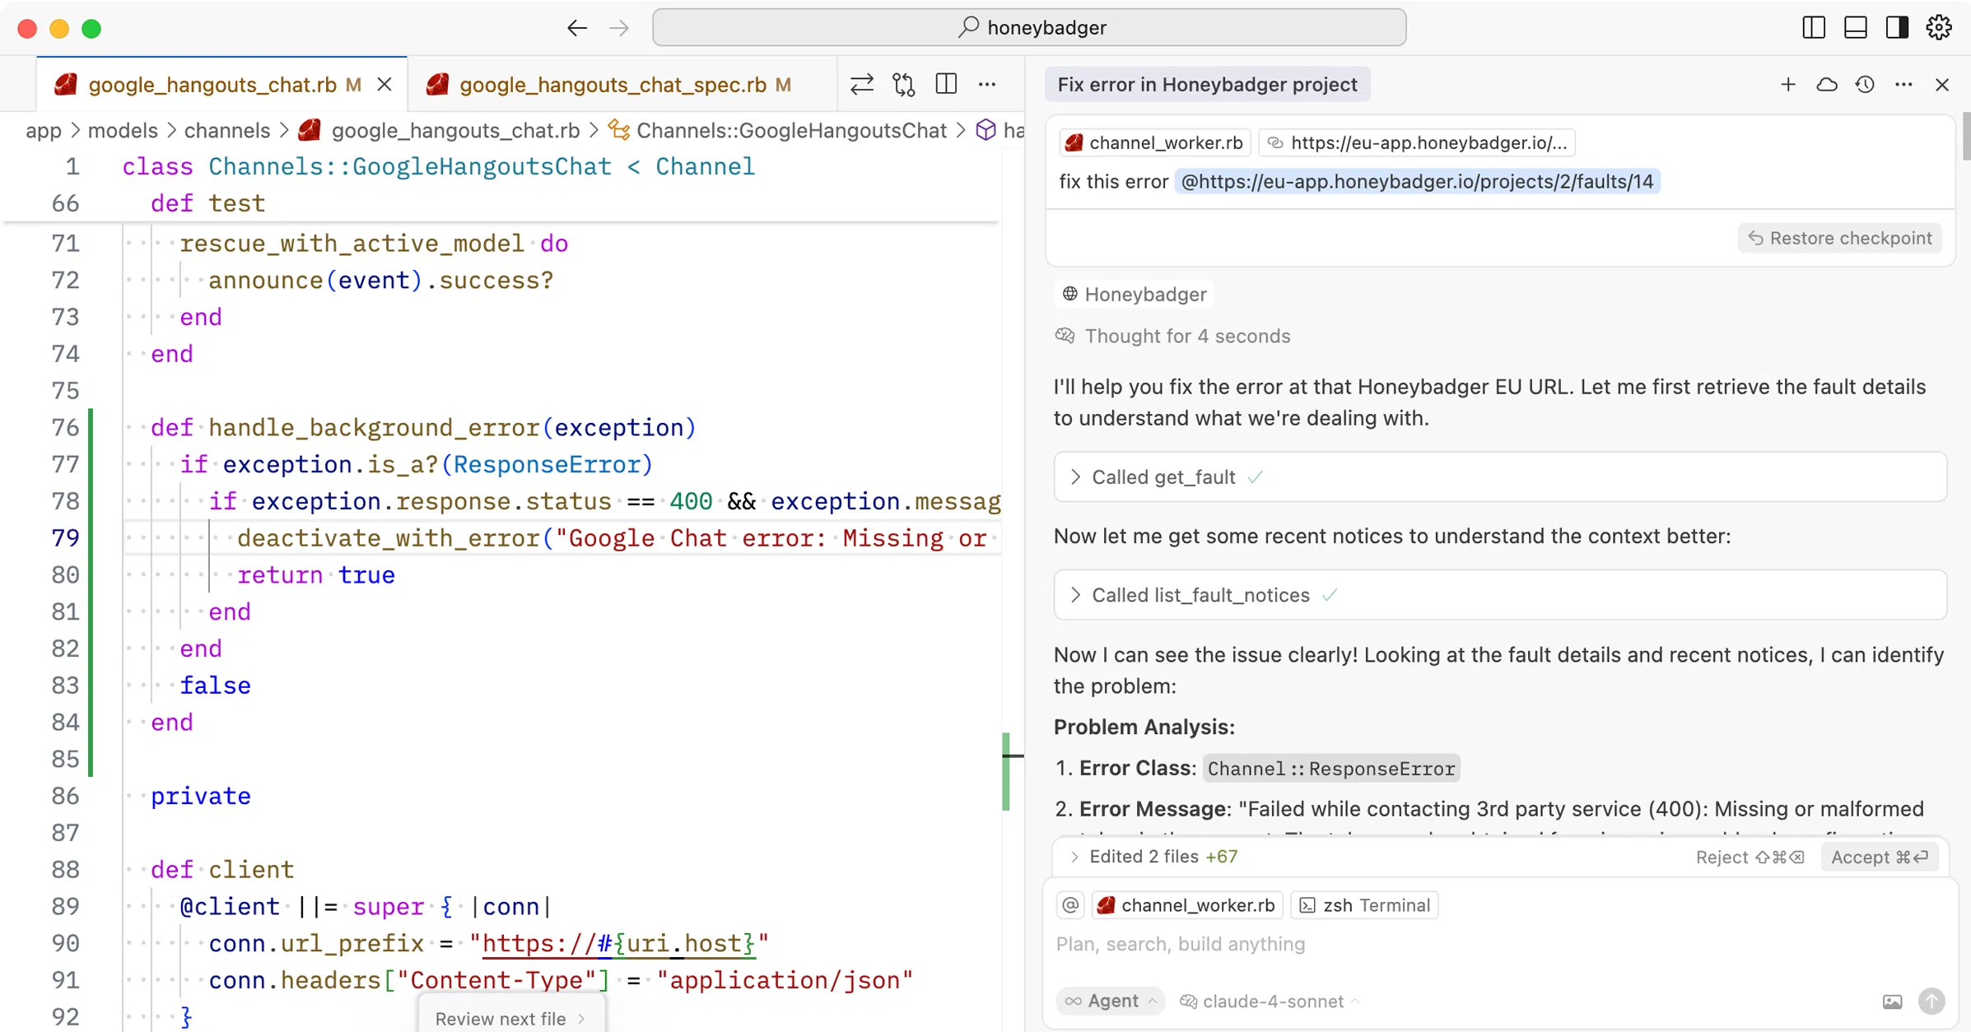Click the swap arrows icon in editor toolbar
Screen dimensions: 1971x1032
(x=861, y=84)
